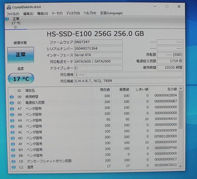Click the serial number field 30049271364
The height and width of the screenshot is (179, 197).
tap(98, 49)
